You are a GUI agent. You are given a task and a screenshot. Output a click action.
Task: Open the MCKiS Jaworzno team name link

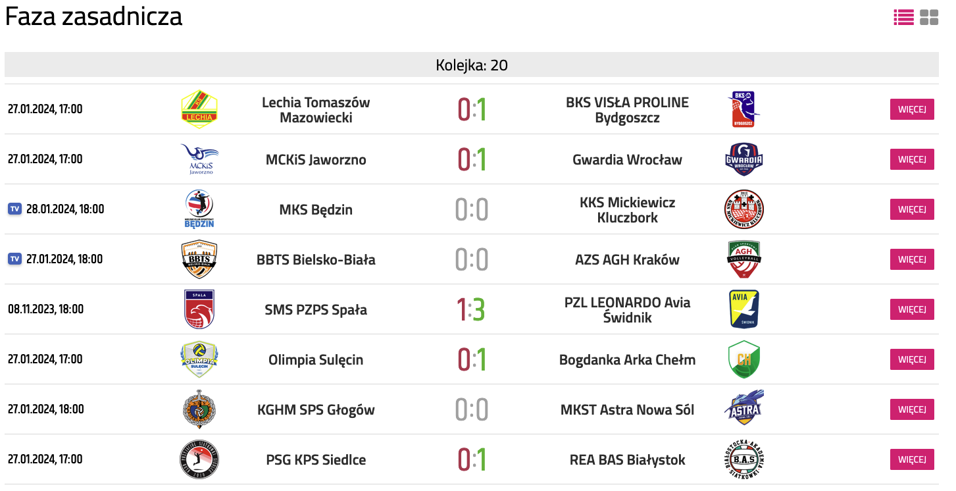[x=316, y=160]
